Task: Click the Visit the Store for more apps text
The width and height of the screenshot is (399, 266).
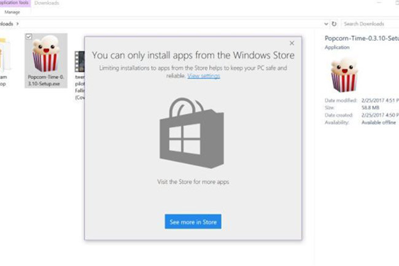Action: pyautogui.click(x=193, y=182)
